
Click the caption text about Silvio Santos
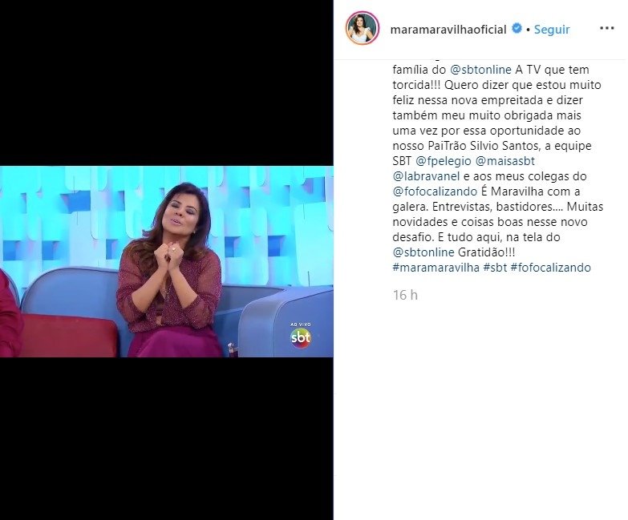click(x=492, y=146)
